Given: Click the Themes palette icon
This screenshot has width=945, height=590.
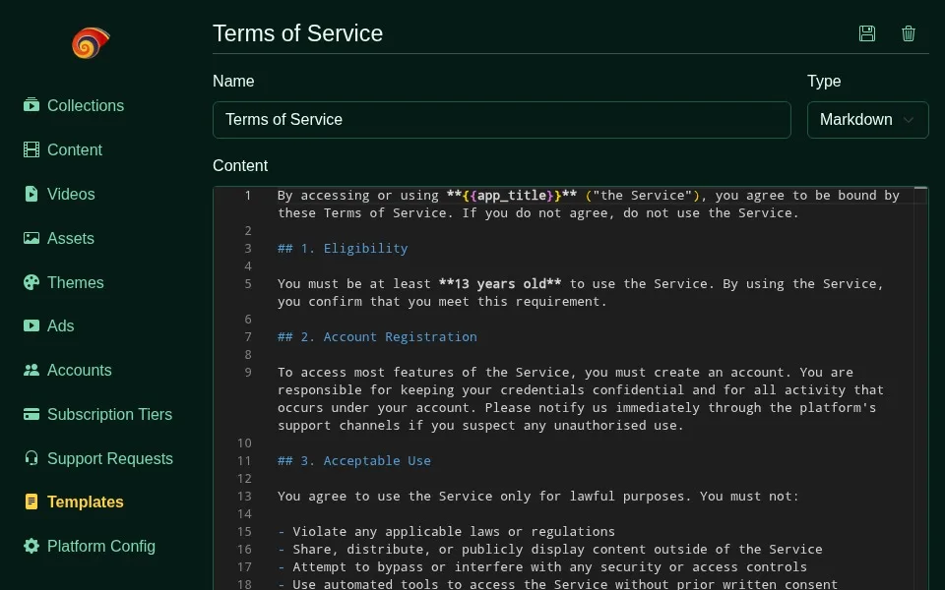Looking at the screenshot, I should (x=31, y=282).
